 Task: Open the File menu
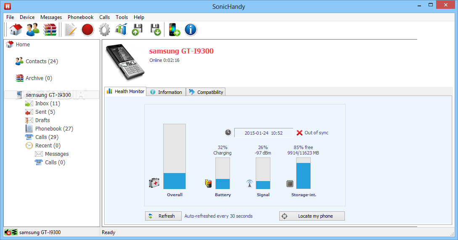point(10,17)
